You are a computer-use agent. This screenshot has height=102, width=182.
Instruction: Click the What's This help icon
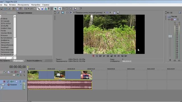[80, 8]
